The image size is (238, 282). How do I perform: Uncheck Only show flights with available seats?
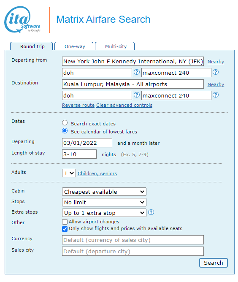pyautogui.click(x=65, y=229)
